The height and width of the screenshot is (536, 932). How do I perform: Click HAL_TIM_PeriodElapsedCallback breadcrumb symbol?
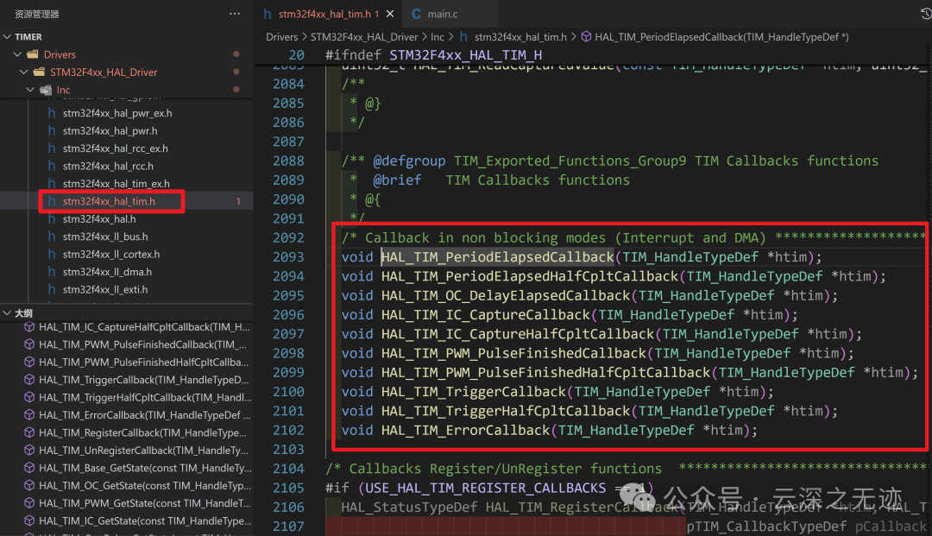point(721,37)
